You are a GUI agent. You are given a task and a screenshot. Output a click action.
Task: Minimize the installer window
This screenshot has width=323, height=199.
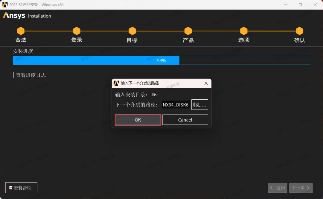pos(286,4)
